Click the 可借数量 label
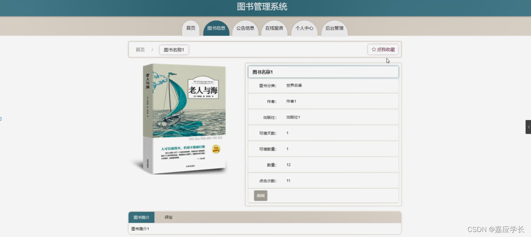The height and width of the screenshot is (237, 531). (x=268, y=149)
